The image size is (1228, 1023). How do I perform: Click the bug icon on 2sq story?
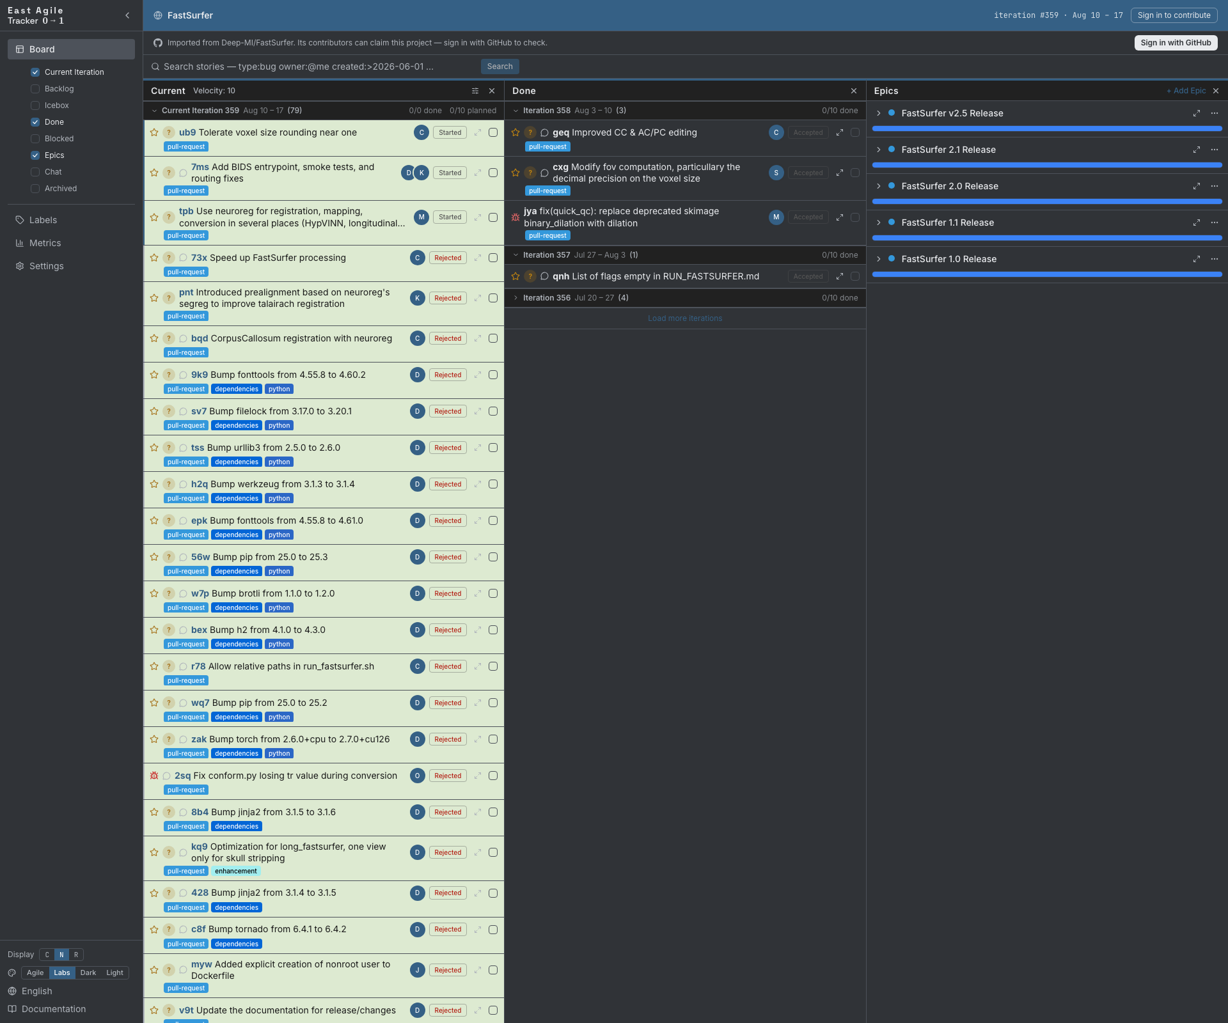(154, 776)
